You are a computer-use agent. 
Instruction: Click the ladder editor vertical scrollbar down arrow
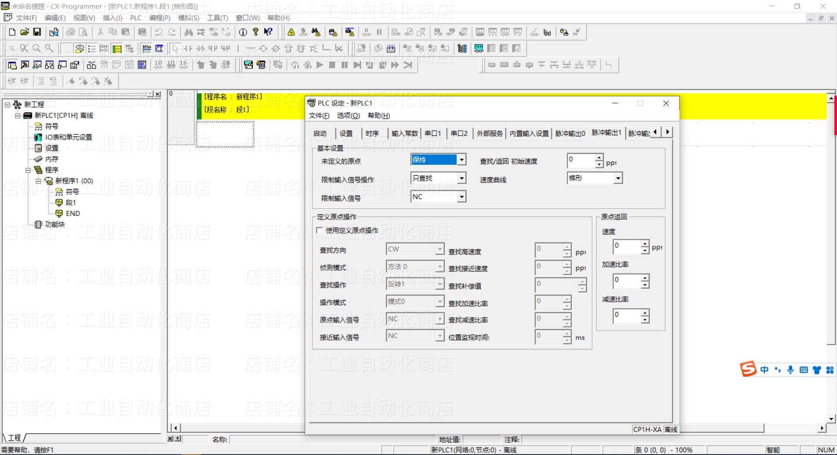tap(831, 419)
